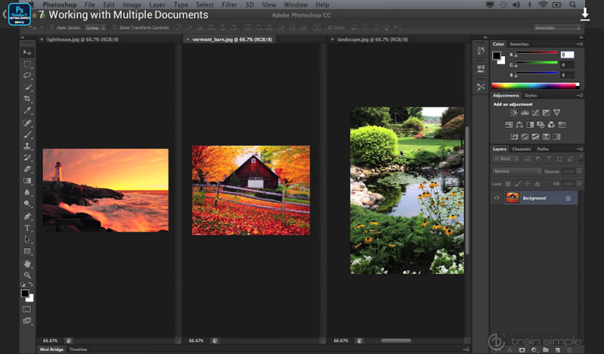Hide the Background layer visibility eye
This screenshot has height=354, width=604.
[497, 198]
